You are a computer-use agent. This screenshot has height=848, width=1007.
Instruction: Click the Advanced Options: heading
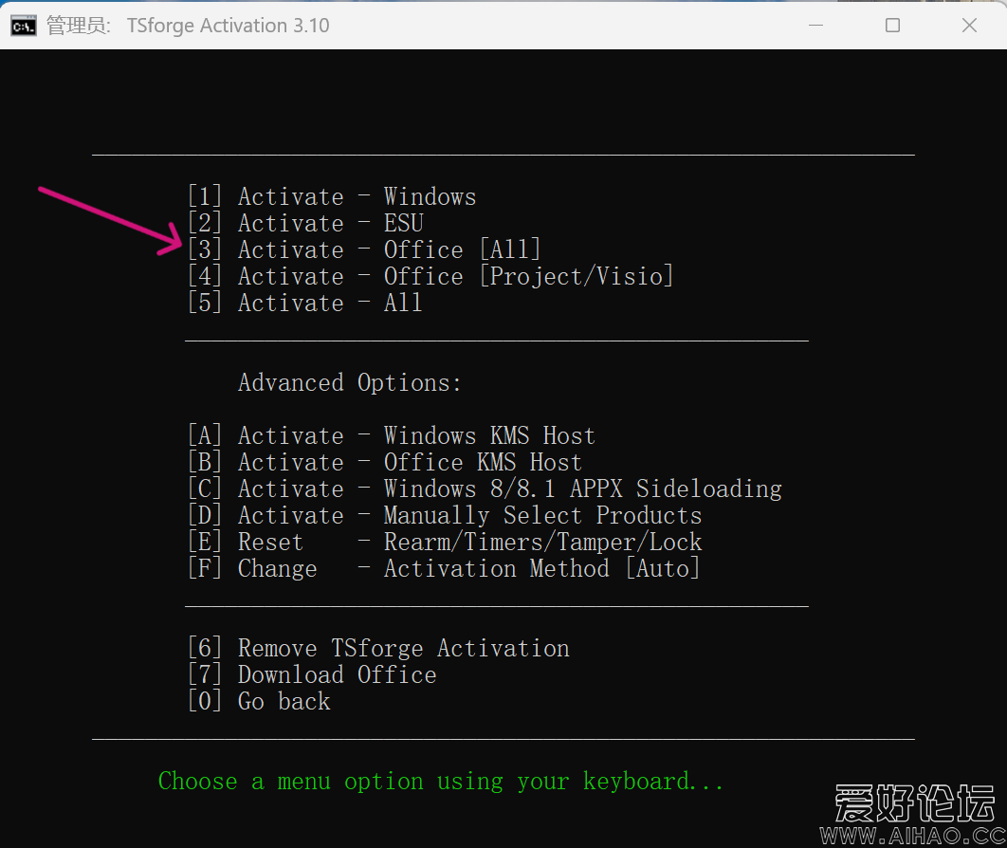click(350, 383)
